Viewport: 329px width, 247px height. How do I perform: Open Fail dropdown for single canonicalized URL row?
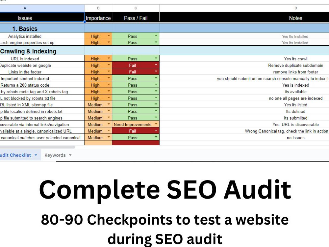click(156, 130)
